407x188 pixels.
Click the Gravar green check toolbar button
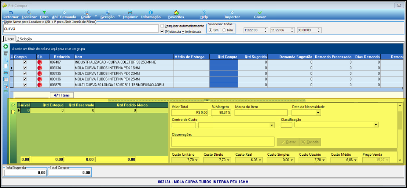[260, 15]
